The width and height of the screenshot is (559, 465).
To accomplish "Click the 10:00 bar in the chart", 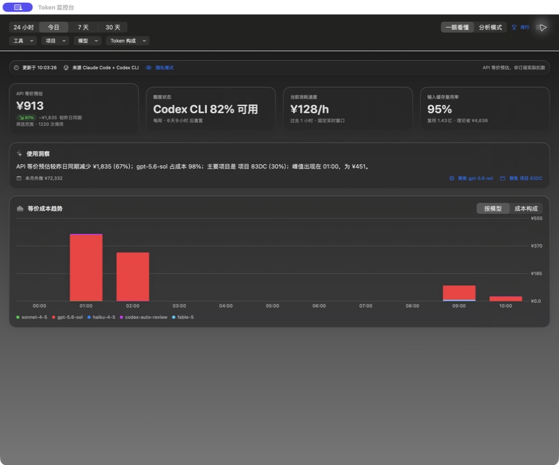I will point(506,298).
